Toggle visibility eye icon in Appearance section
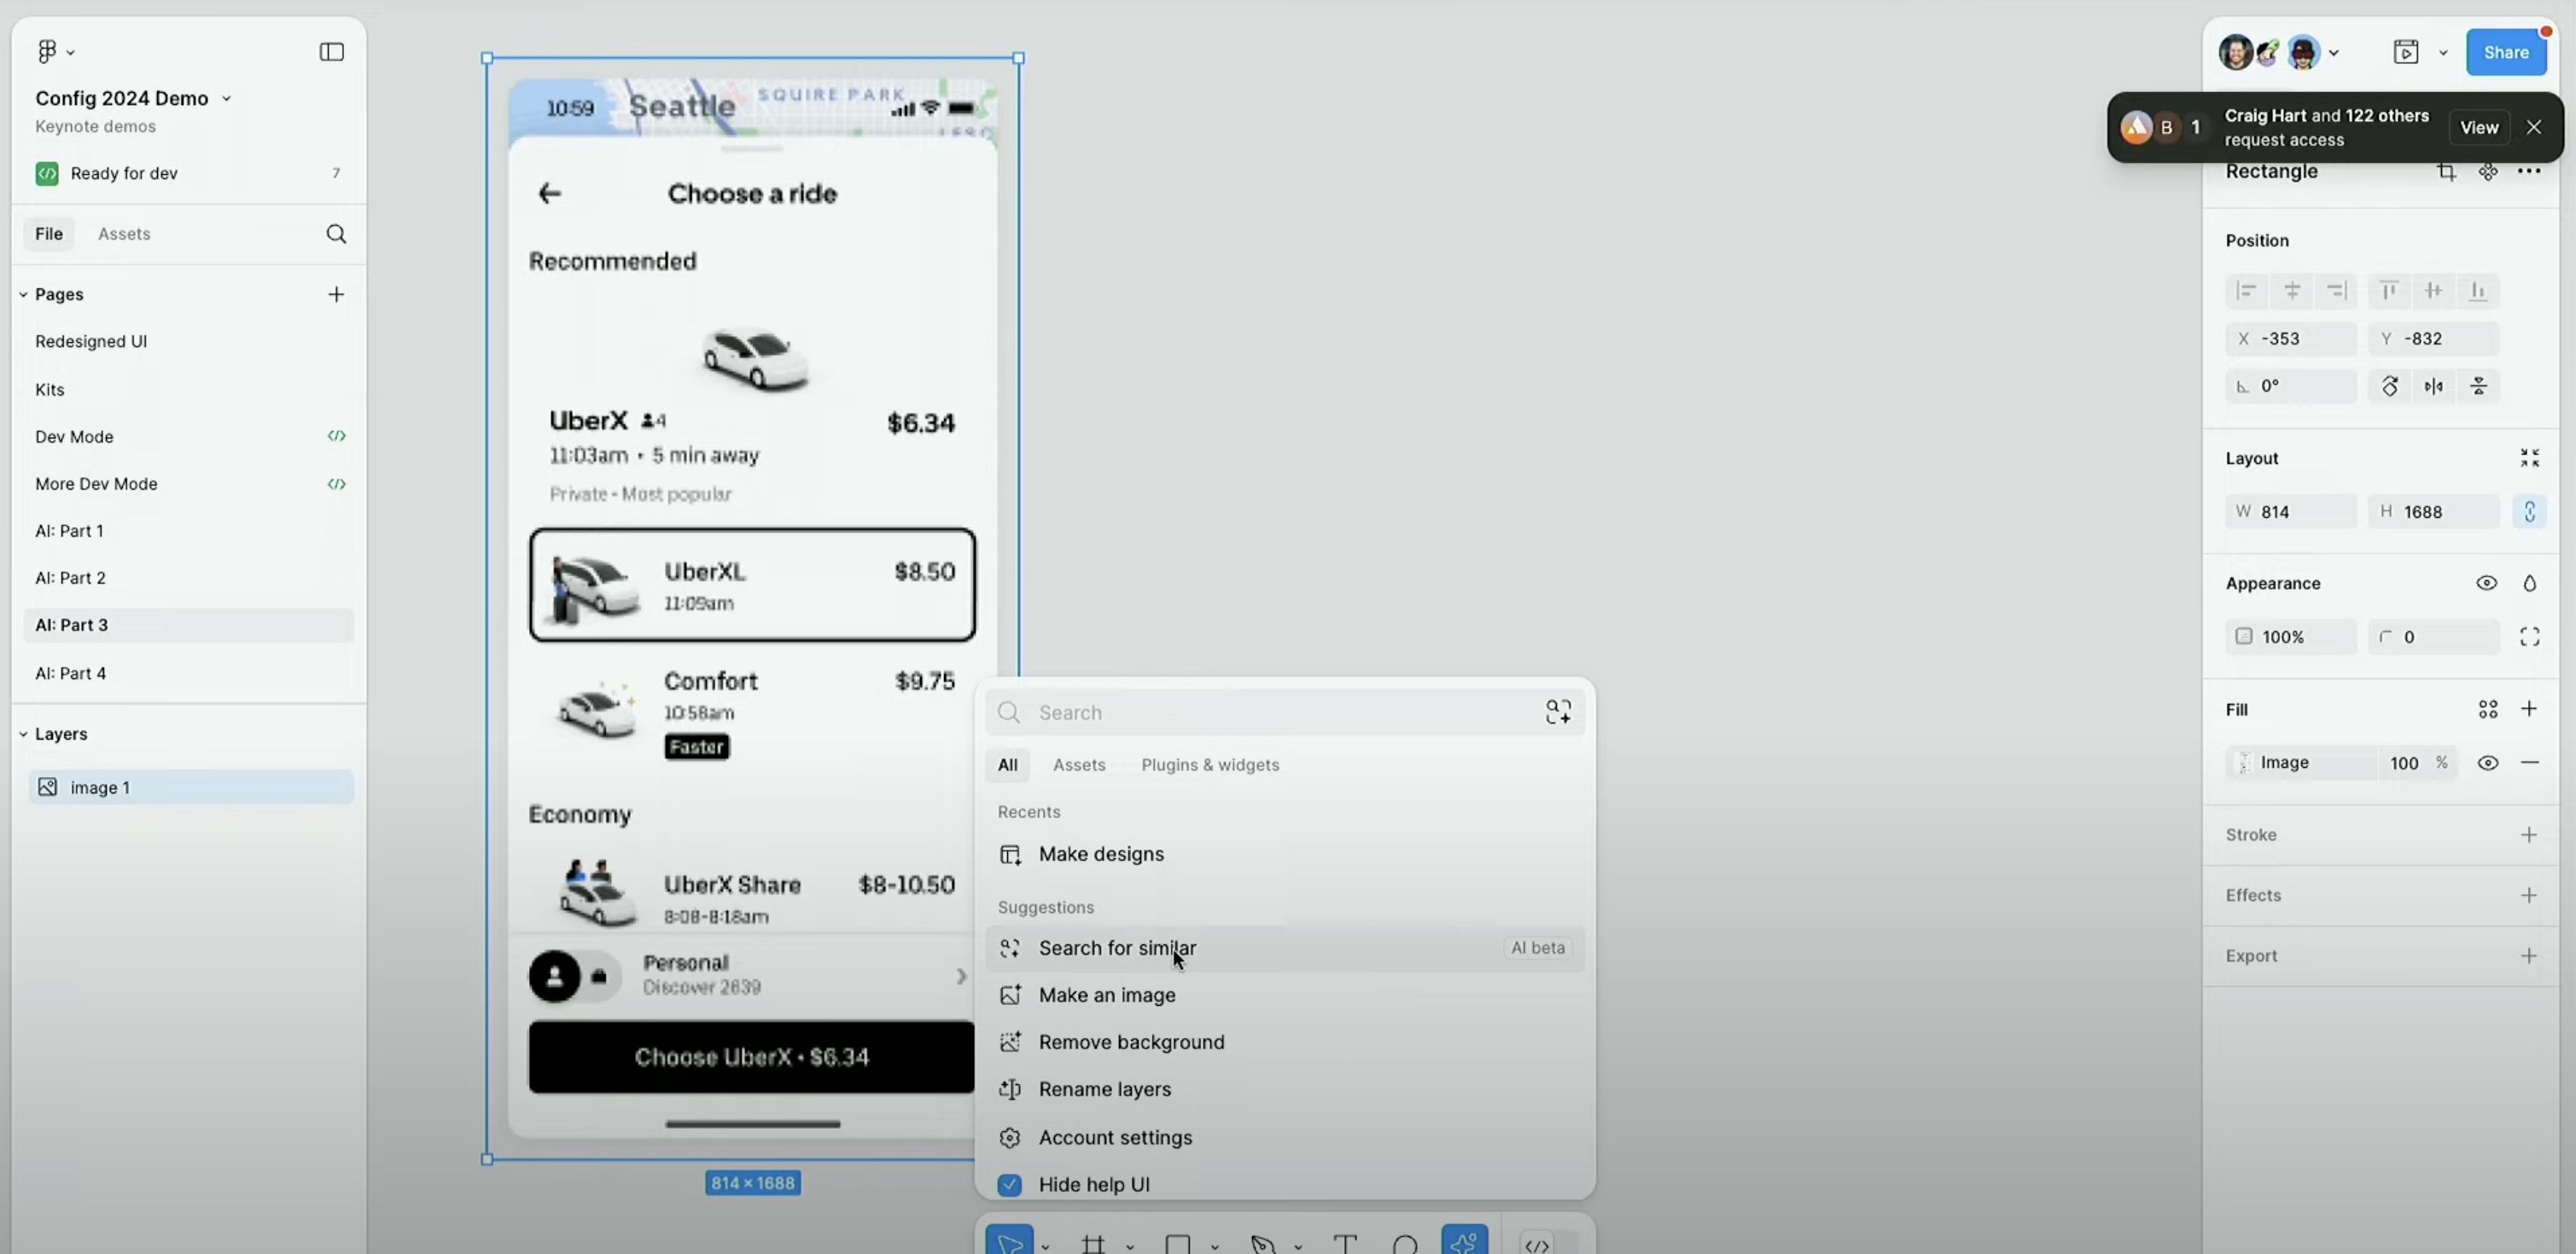The width and height of the screenshot is (2576, 1254). [2486, 583]
